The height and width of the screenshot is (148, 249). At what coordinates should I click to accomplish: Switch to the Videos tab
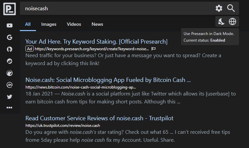(74, 24)
